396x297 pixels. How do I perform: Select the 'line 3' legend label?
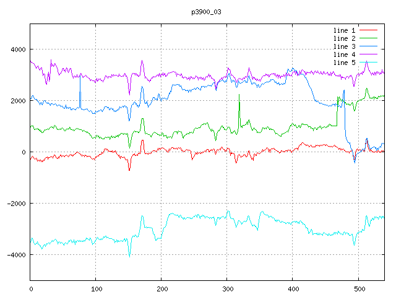[344, 47]
